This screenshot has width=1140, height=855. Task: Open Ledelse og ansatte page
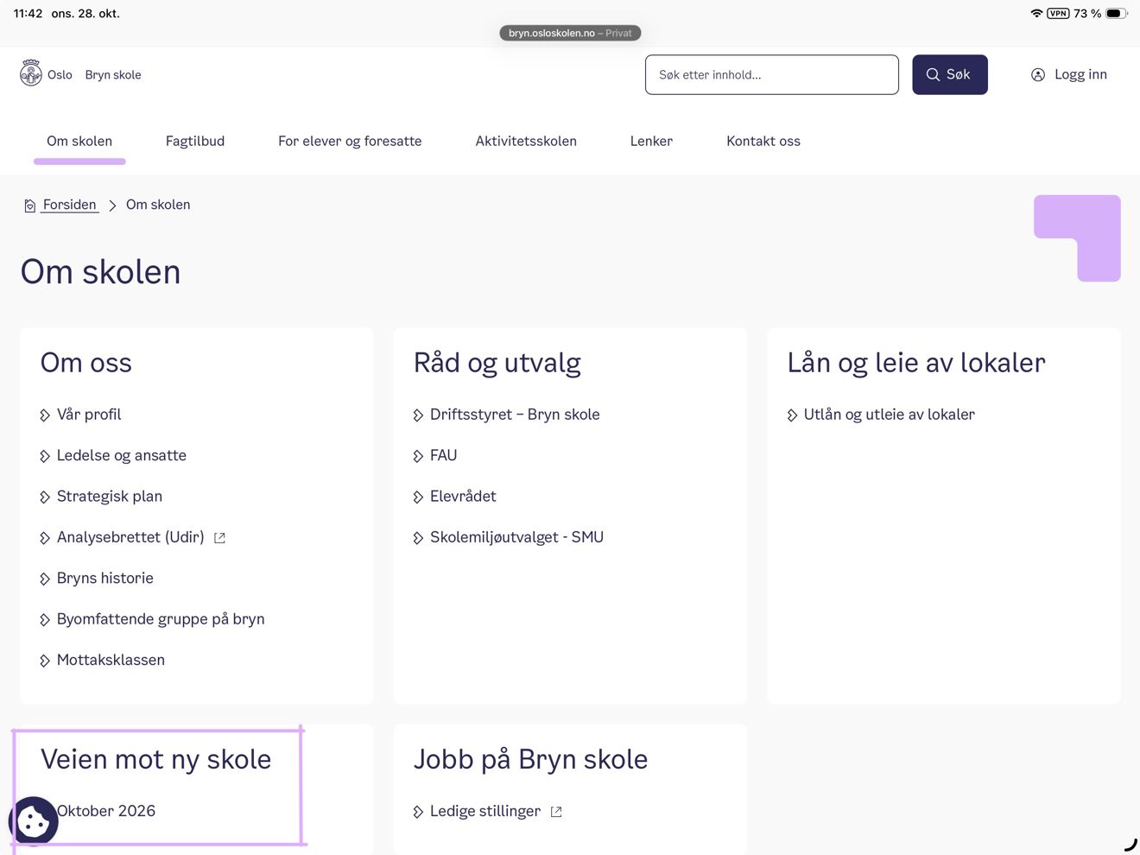(x=122, y=455)
